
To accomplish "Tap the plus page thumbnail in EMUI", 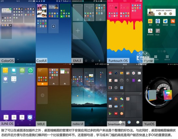I will pos(78,31).
